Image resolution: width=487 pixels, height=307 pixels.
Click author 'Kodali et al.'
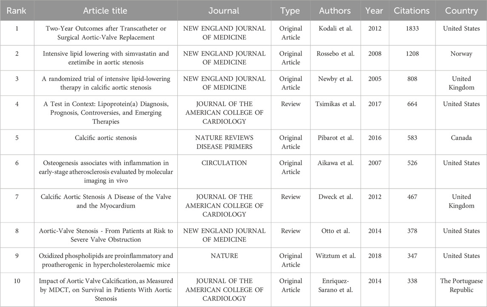pyautogui.click(x=336, y=28)
